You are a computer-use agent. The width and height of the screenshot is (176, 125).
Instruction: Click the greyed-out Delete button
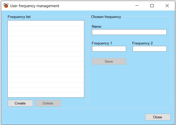pyautogui.click(x=48, y=103)
